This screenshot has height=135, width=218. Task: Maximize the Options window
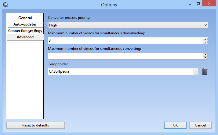[198, 4]
